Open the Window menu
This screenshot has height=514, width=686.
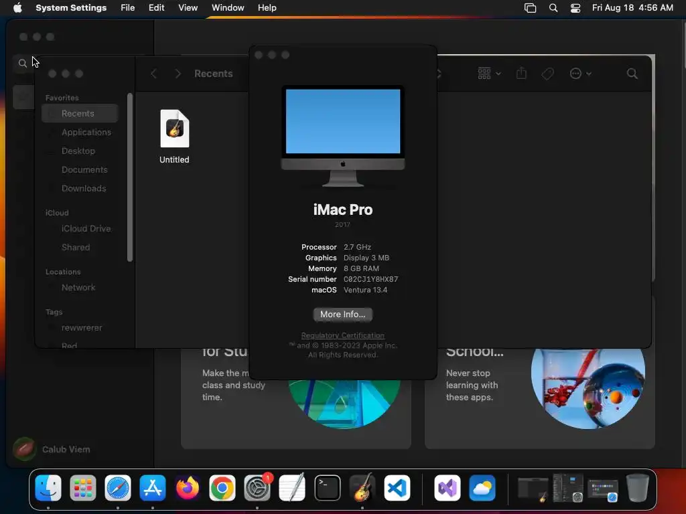[x=228, y=7]
